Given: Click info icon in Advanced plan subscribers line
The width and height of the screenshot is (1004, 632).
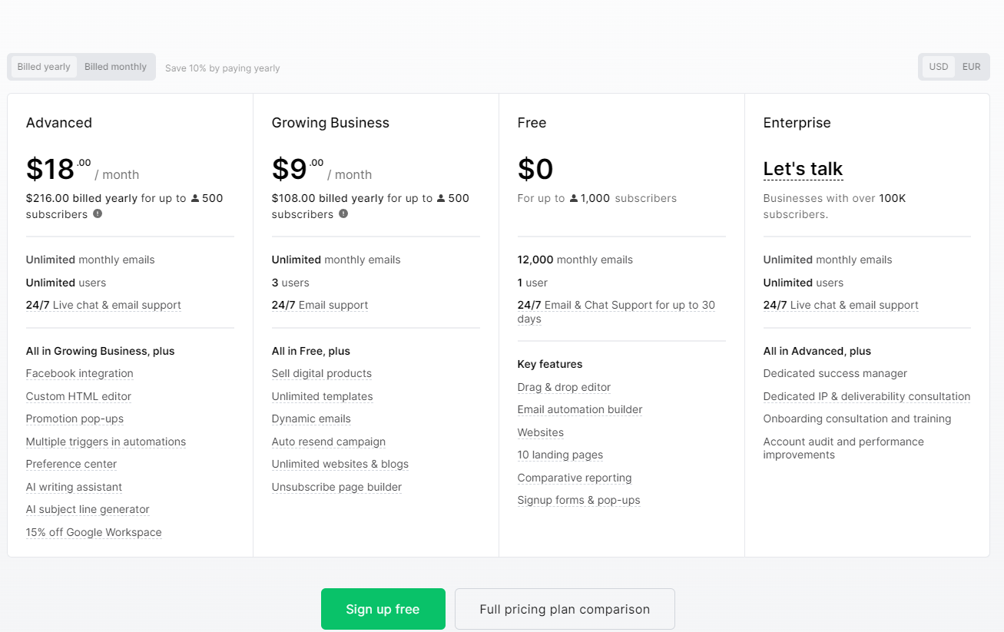Looking at the screenshot, I should (98, 213).
